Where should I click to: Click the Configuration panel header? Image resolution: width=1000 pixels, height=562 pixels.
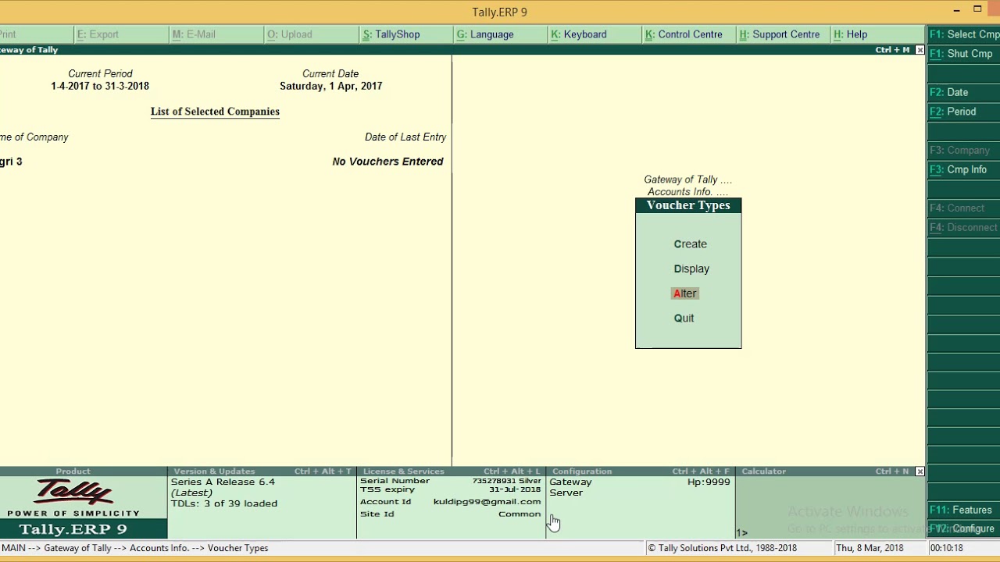(x=640, y=471)
